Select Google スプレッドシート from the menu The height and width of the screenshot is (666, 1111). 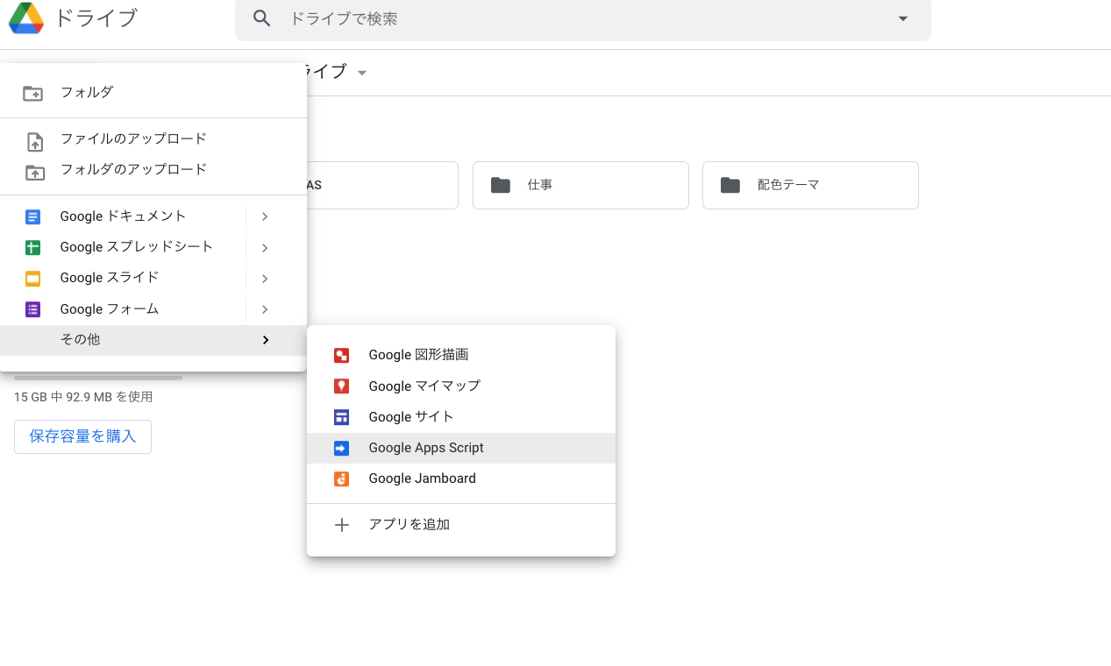click(153, 247)
